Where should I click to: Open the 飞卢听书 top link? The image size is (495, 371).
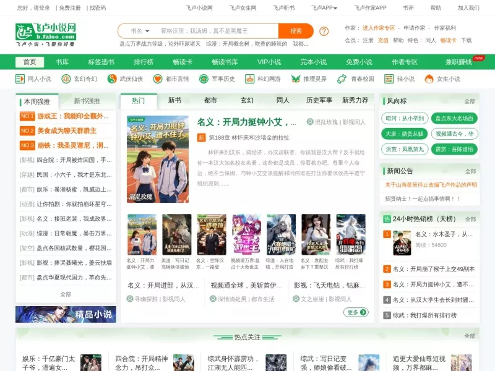283,8
